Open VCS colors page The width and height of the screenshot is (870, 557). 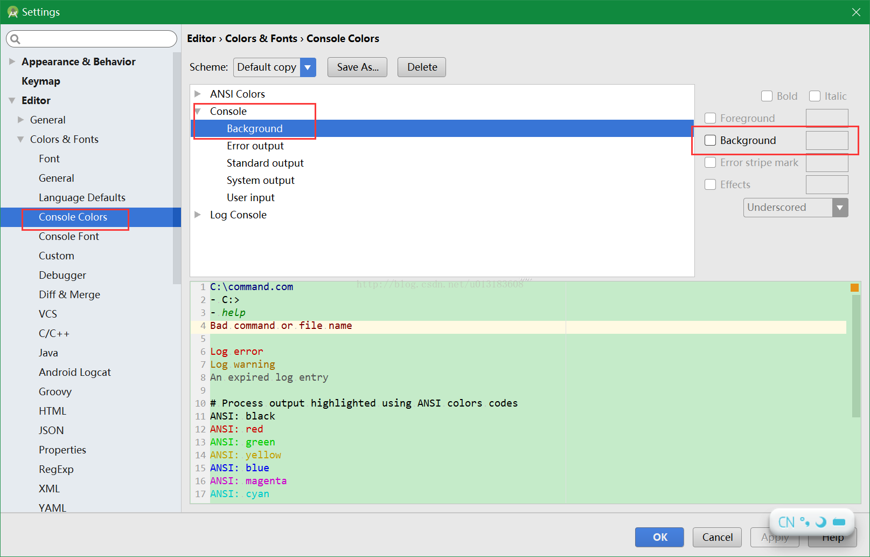48,314
